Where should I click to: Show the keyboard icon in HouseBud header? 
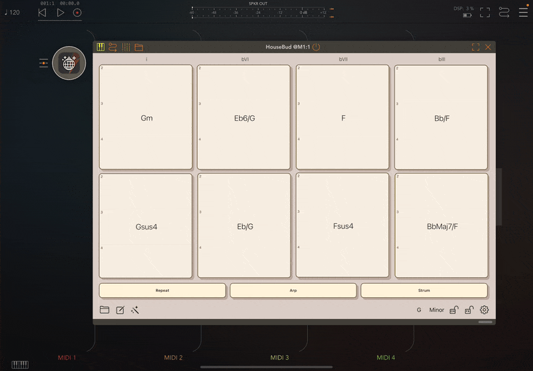pyautogui.click(x=101, y=47)
